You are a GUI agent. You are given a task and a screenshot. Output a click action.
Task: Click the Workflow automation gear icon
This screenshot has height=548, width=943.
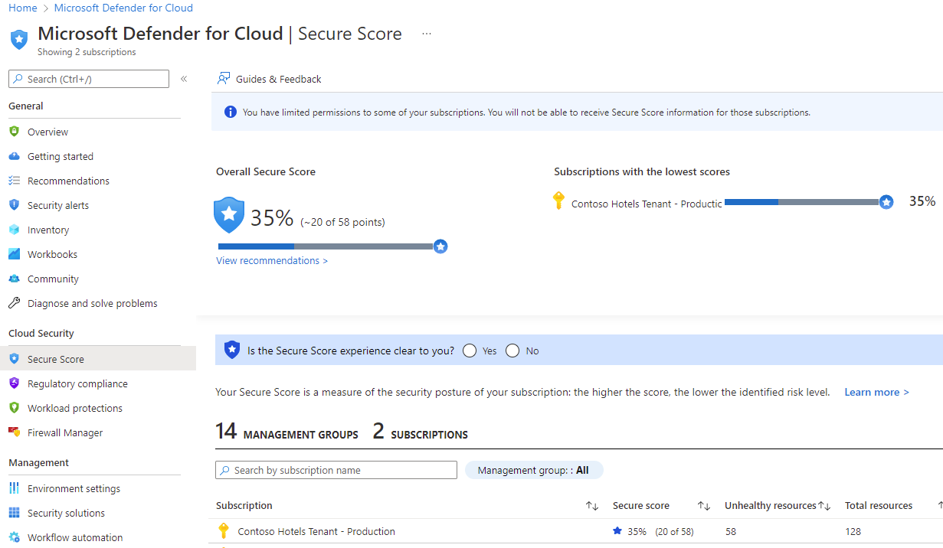coord(14,537)
